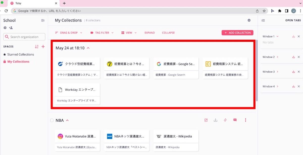Open the My Collections settings gear

tap(249, 20)
